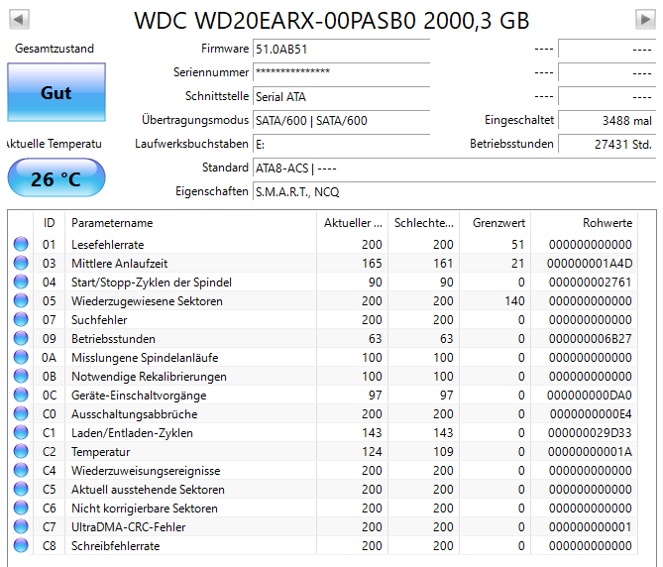663x567 pixels.
Task: Click the Standard field ATA8-ACS
Action: (x=455, y=169)
